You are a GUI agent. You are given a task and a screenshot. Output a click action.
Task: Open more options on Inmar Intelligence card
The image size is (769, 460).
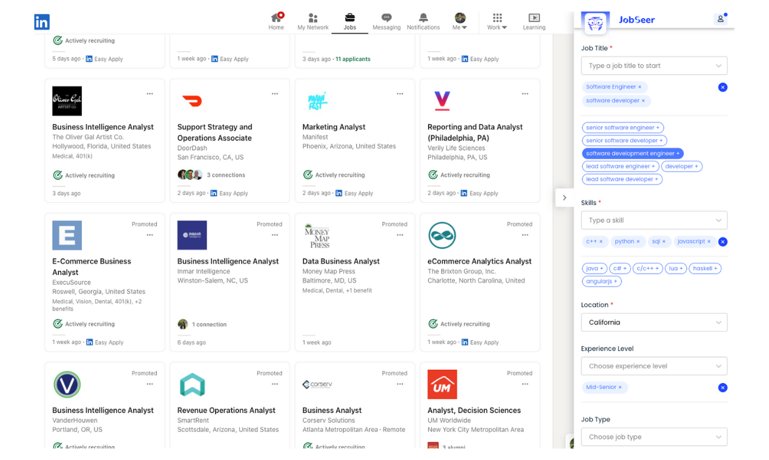click(x=275, y=235)
